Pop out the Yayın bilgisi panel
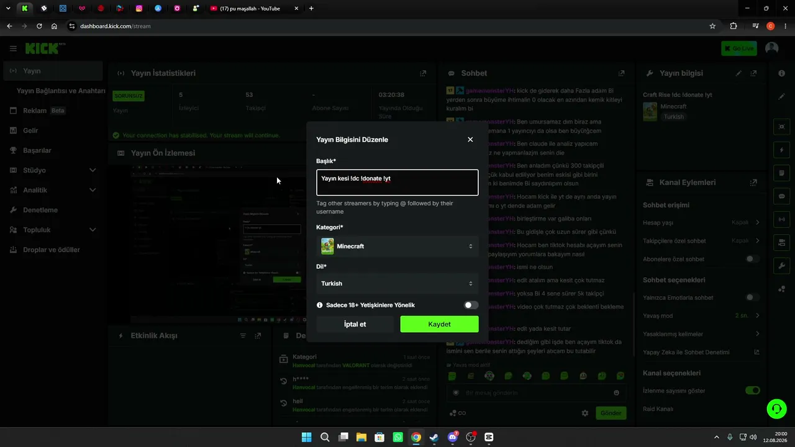The image size is (795, 447). click(x=753, y=73)
